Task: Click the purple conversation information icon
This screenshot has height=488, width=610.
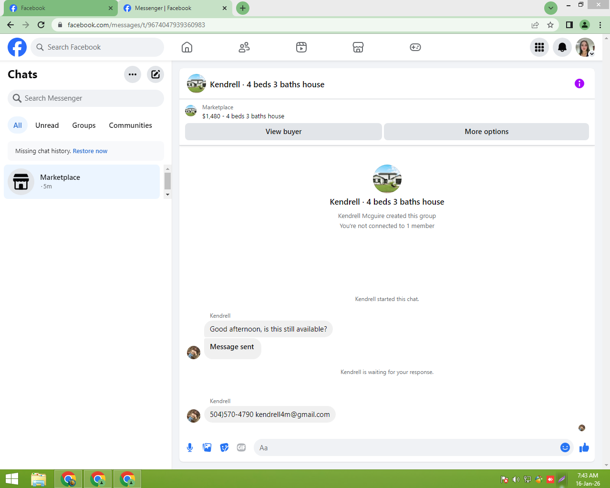Action: (579, 83)
